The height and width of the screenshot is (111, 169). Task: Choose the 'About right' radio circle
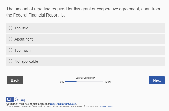pos(11,39)
